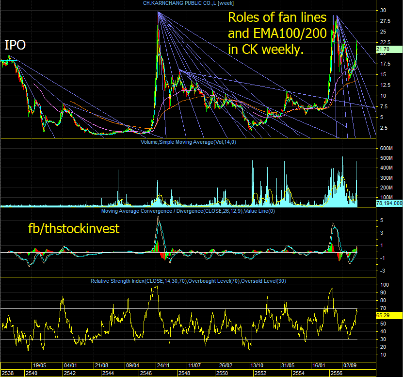This screenshot has height=377, width=403.
Task: Click RSI axis value 100
Action: click(x=385, y=285)
